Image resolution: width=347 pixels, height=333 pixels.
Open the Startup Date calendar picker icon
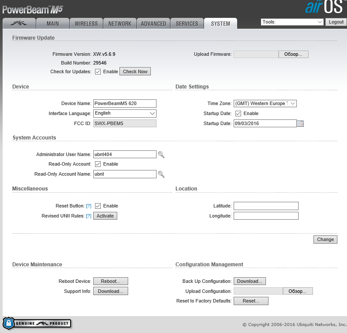click(300, 123)
